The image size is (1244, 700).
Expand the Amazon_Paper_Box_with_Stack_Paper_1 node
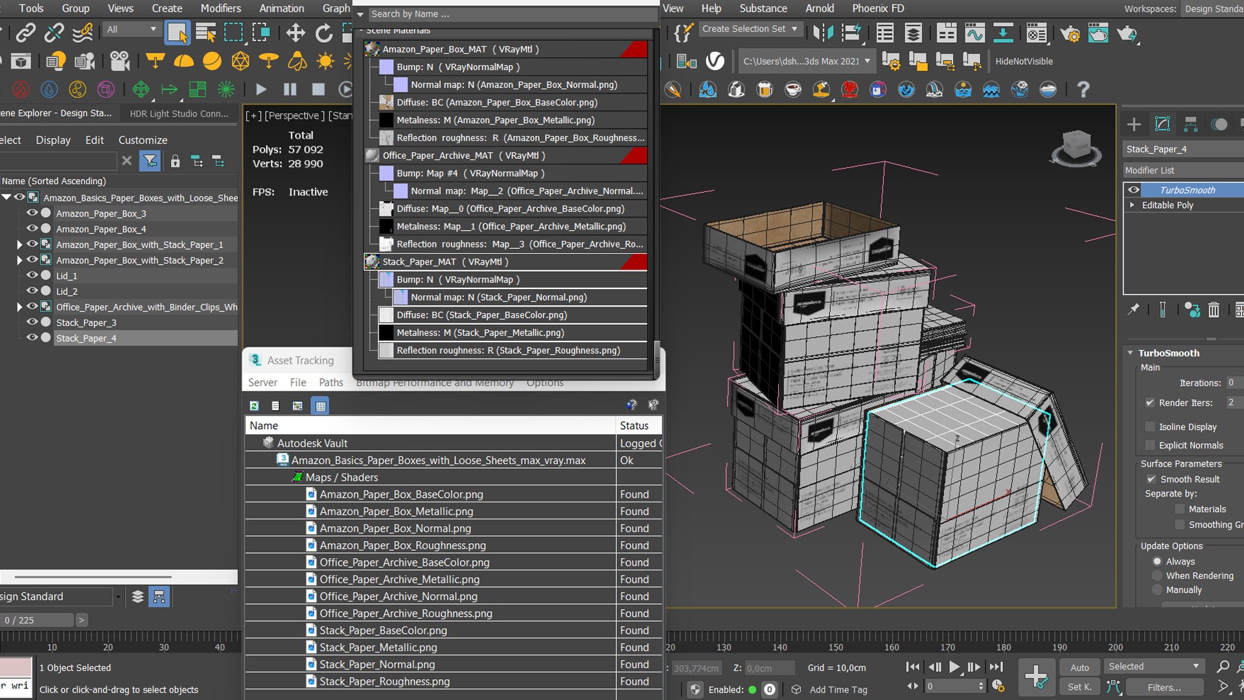(x=19, y=244)
